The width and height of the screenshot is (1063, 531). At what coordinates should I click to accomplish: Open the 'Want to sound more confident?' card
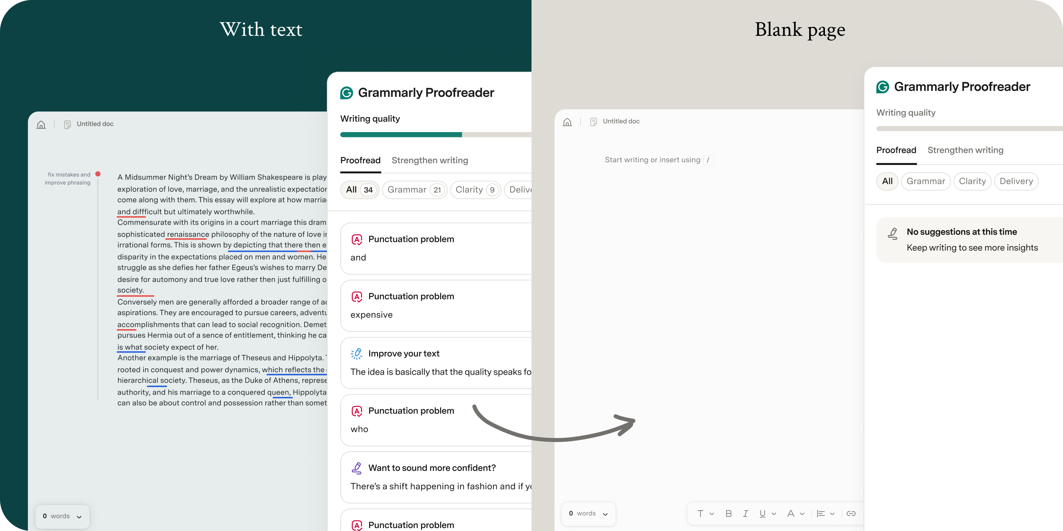[436, 478]
